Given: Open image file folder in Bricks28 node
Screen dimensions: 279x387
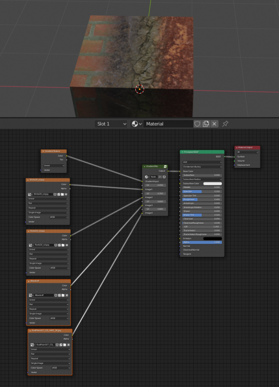Looking at the screenshot, I should 62,194.
